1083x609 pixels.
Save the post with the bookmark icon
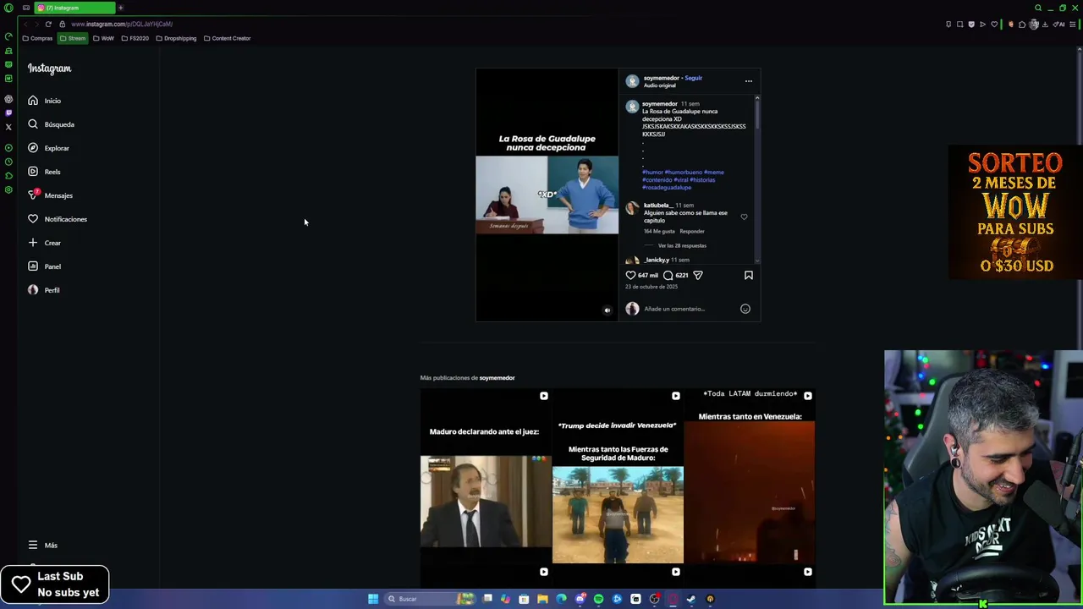[749, 275]
